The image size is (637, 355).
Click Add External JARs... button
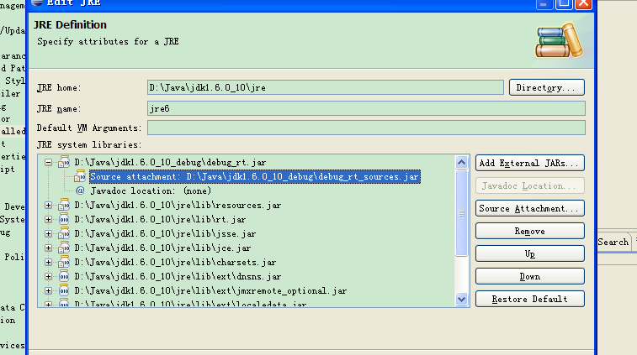[x=530, y=163]
